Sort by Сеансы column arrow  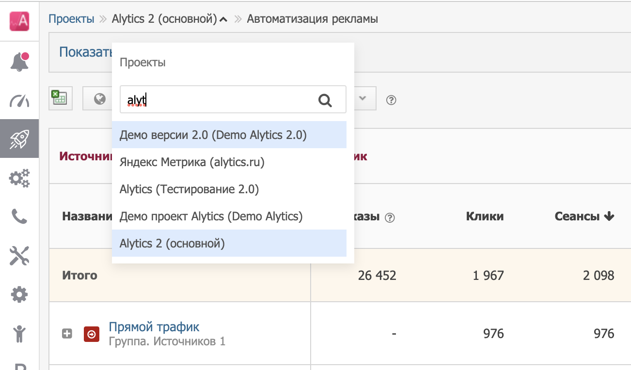coord(609,216)
